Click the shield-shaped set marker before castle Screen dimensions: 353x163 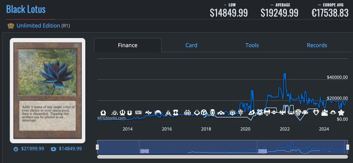316,112
